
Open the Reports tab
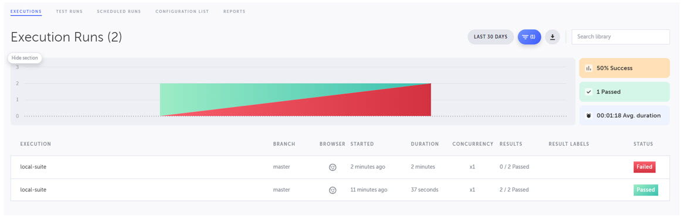[x=234, y=11]
